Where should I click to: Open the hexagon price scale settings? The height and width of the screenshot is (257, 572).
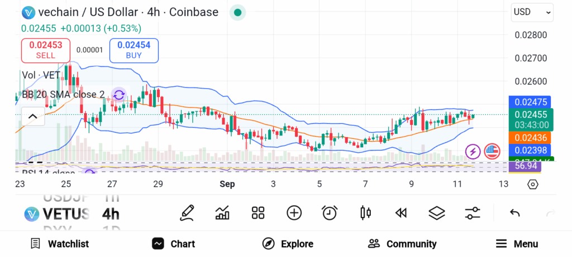(533, 184)
